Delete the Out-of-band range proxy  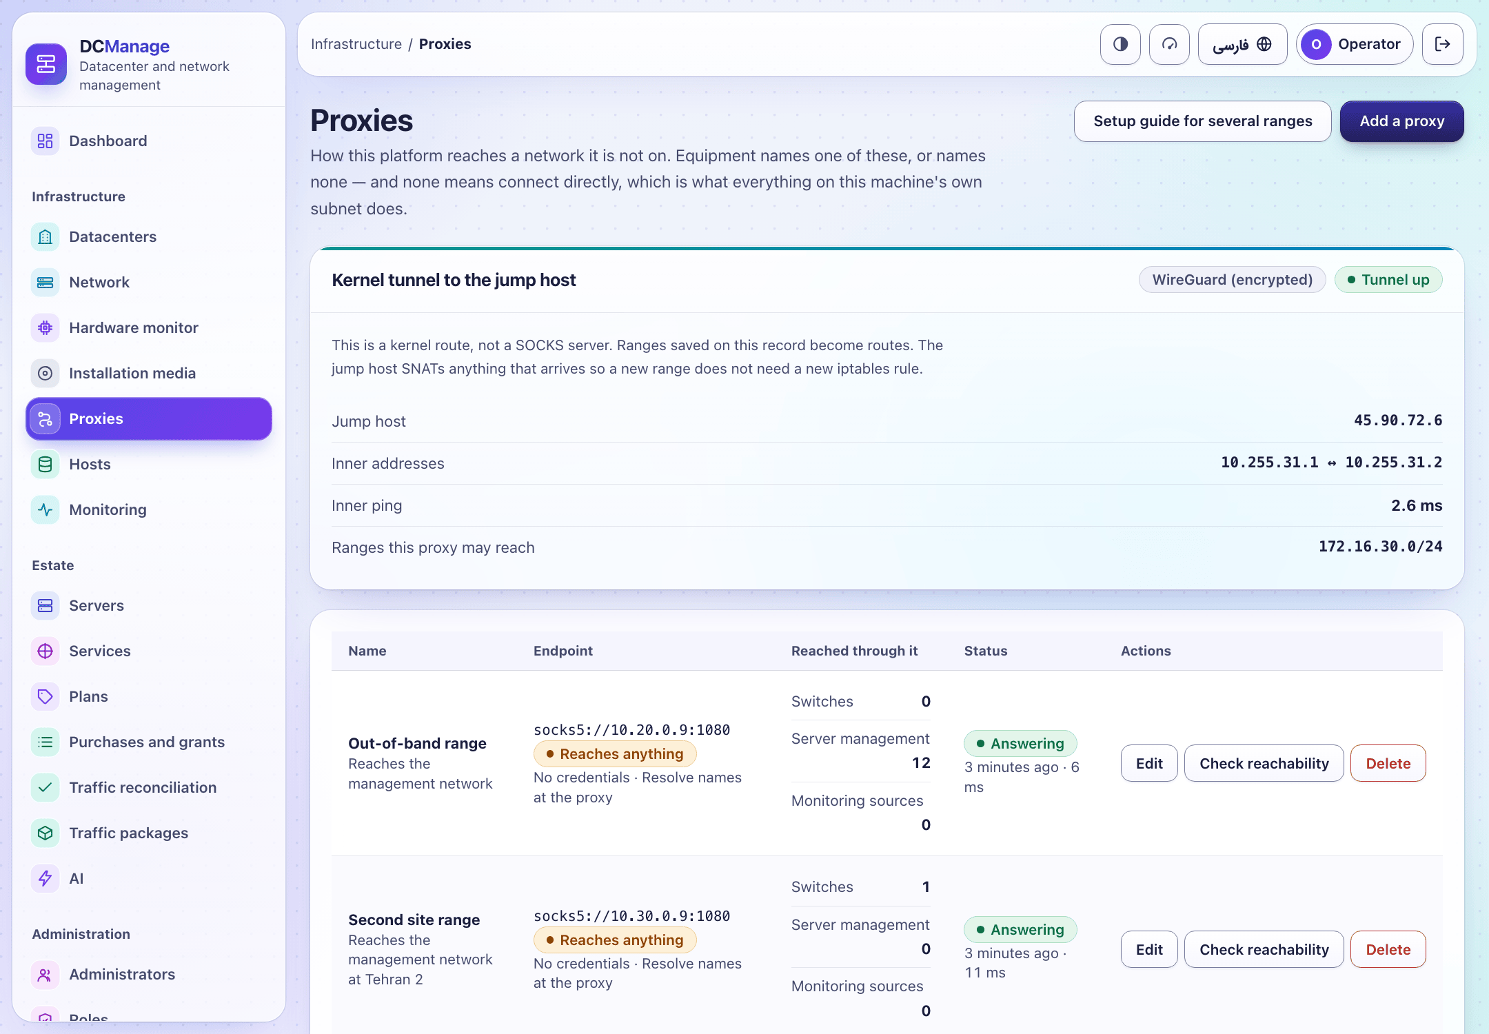pyautogui.click(x=1388, y=764)
